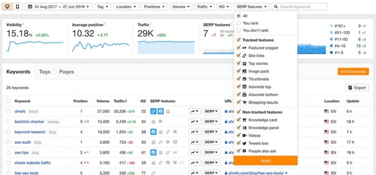Click the #1–3 legend color dot
This screenshot has width=376, height=175.
(x=332, y=53)
